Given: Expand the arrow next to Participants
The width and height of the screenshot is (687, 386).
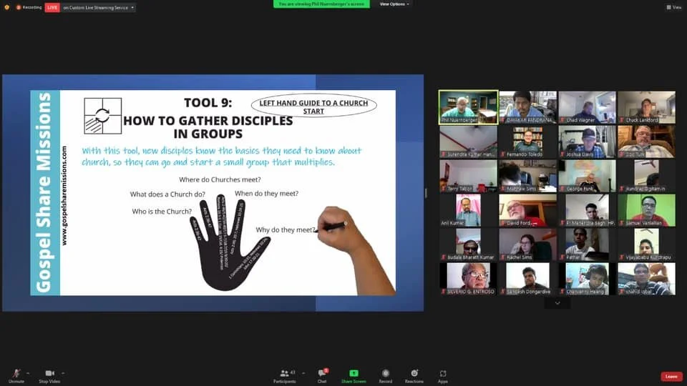Looking at the screenshot, I should tap(303, 373).
